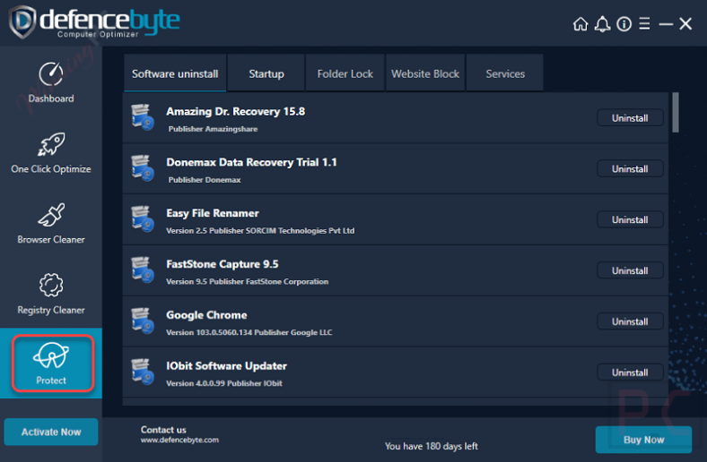
Task: Minimize the defencebyte window
Action: (666, 24)
